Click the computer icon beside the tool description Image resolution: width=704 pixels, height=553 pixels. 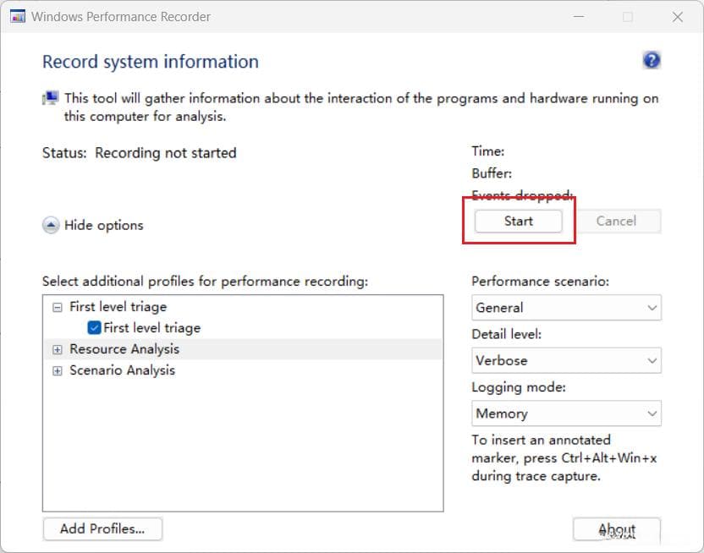[51, 98]
